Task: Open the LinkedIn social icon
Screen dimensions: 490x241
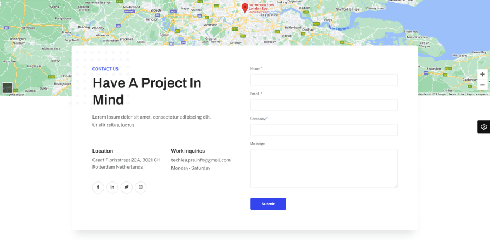Action: 112,187
